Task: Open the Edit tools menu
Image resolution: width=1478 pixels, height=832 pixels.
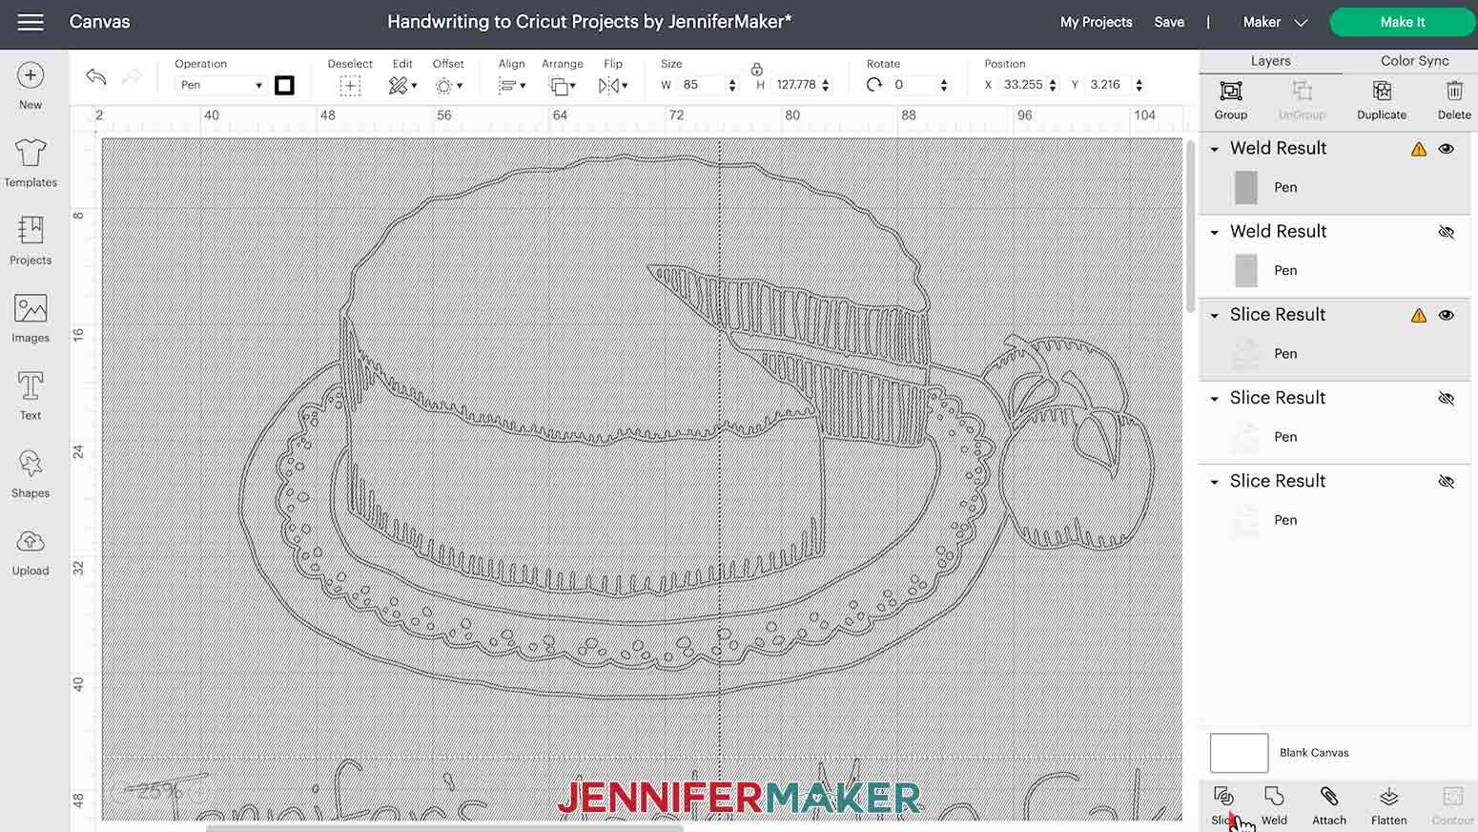Action: [x=402, y=86]
